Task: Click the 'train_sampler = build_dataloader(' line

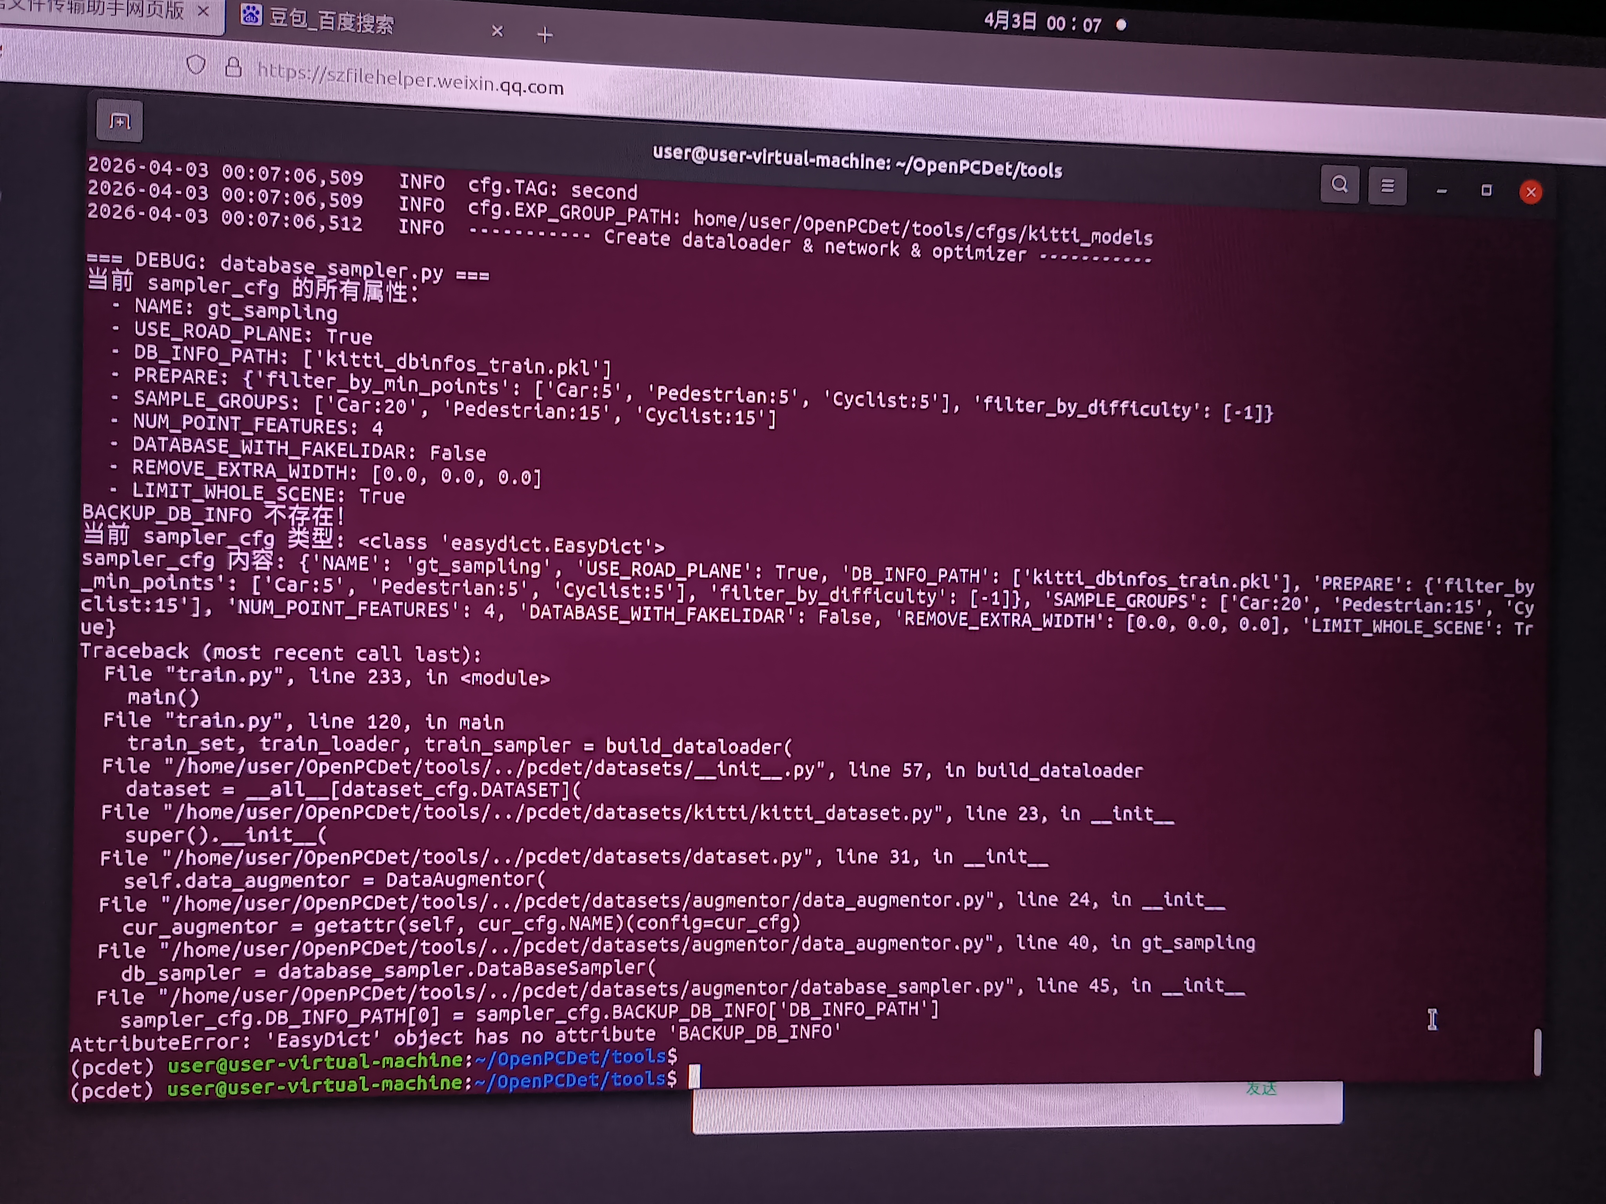Action: (x=460, y=745)
